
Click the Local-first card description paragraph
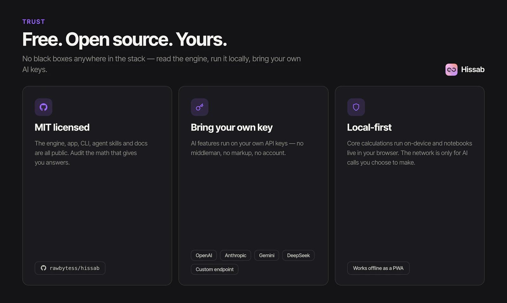409,153
